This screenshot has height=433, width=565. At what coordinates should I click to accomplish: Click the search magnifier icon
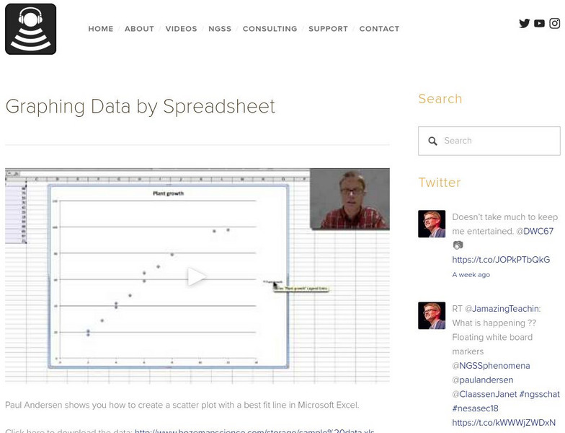[432, 141]
